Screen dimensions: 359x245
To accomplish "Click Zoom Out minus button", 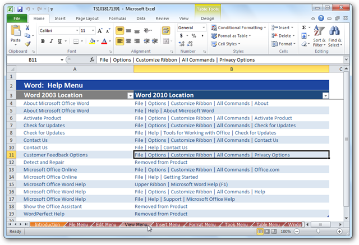I will click(297, 232).
